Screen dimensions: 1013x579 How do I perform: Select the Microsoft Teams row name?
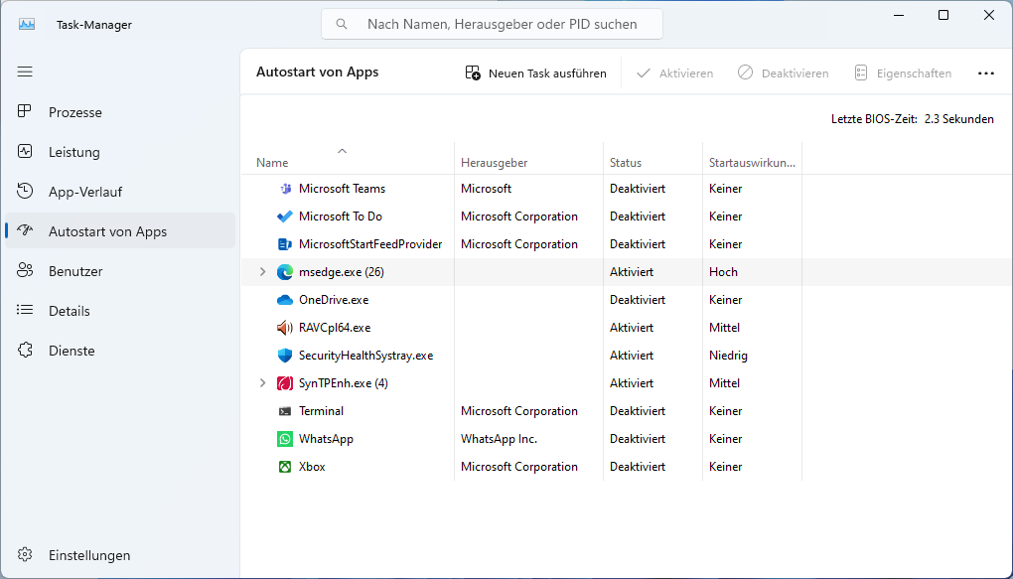[342, 189]
